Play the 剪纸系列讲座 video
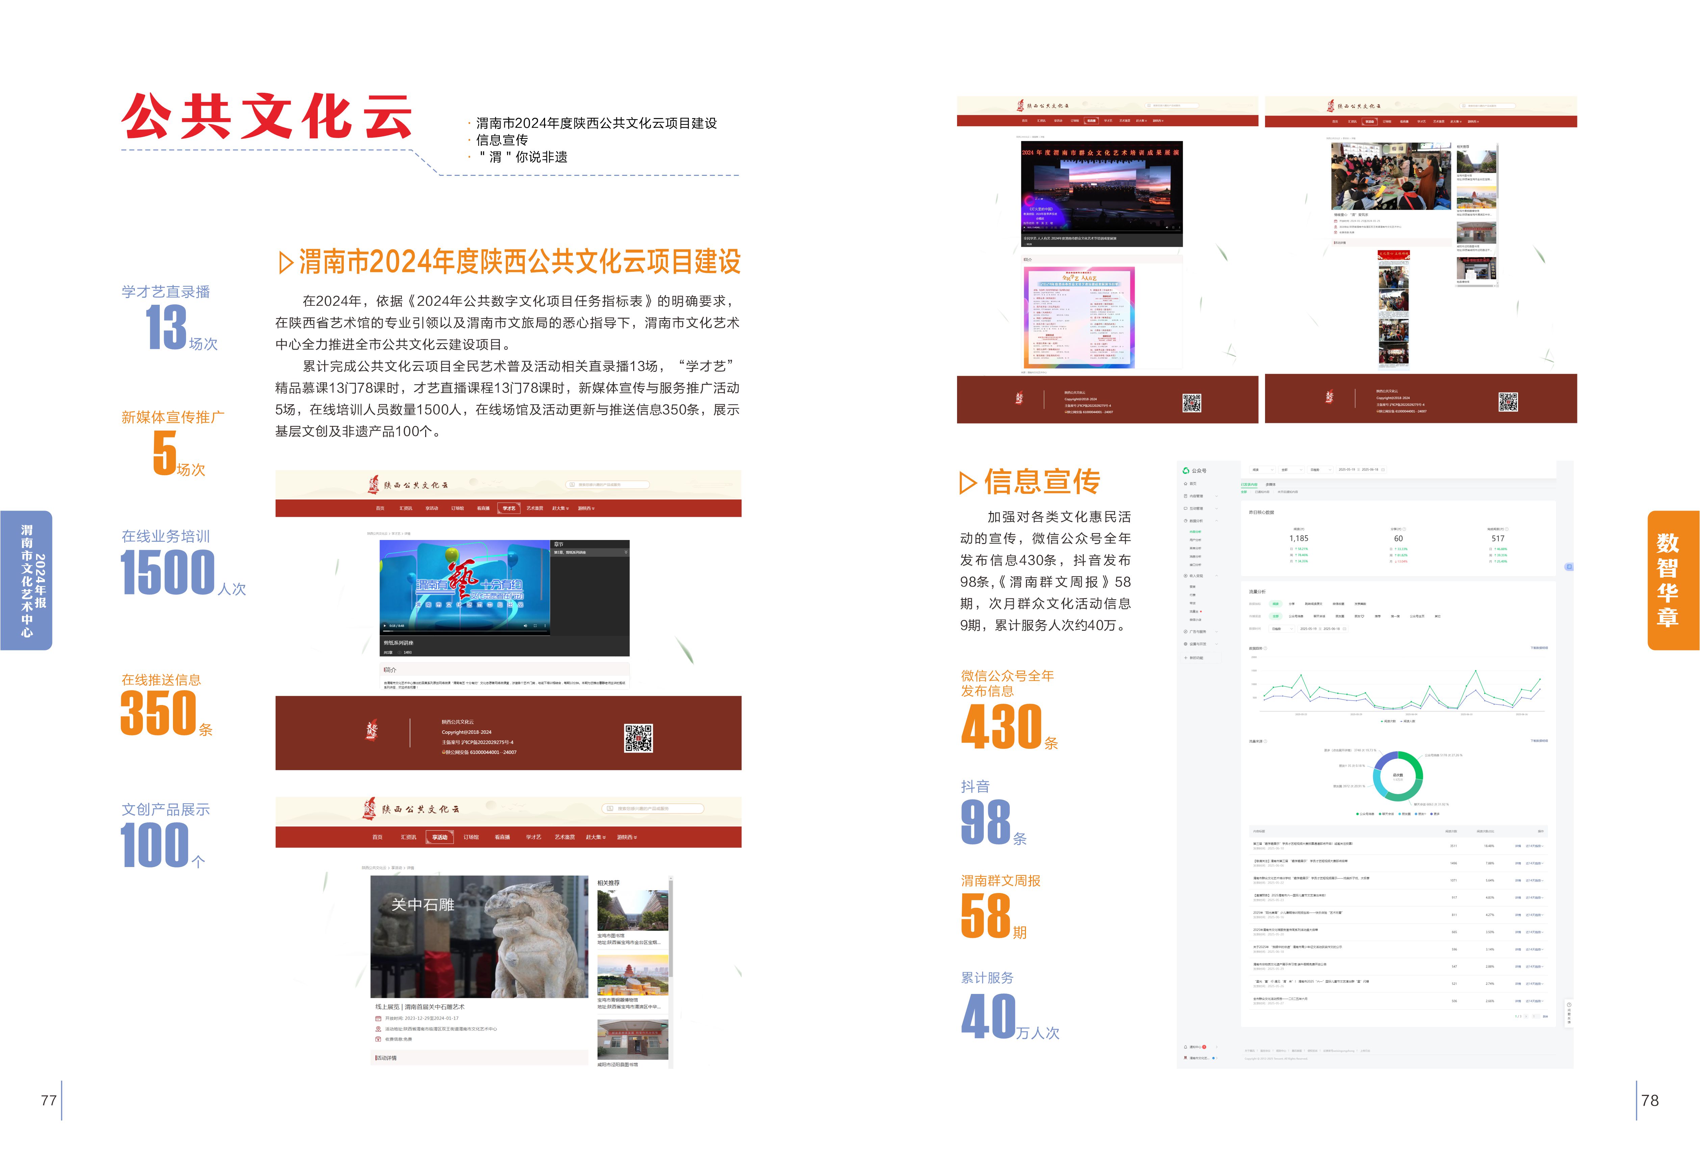 pyautogui.click(x=385, y=626)
